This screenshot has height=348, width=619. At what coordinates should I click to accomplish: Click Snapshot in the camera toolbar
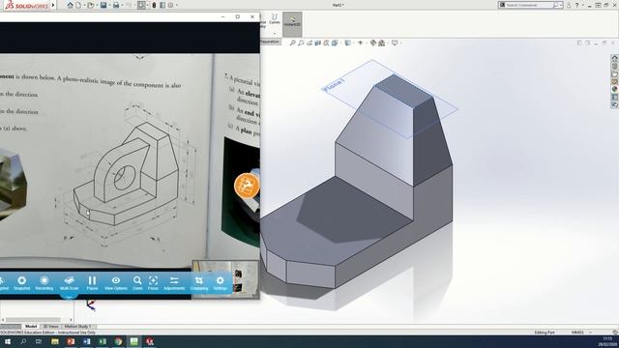[x=21, y=283]
